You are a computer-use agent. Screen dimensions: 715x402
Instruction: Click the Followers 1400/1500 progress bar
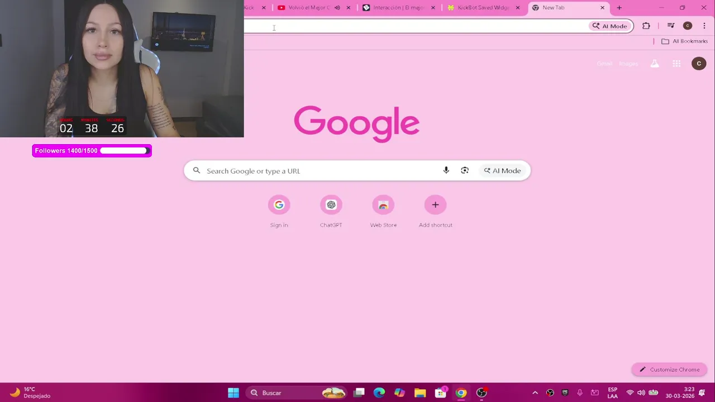92,151
